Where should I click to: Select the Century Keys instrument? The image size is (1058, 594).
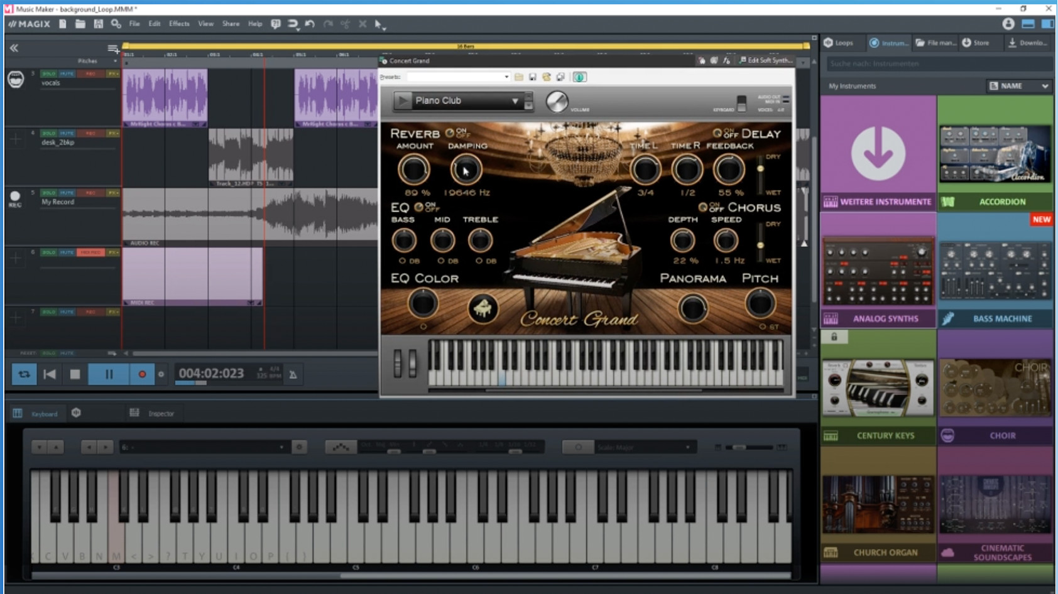point(878,387)
